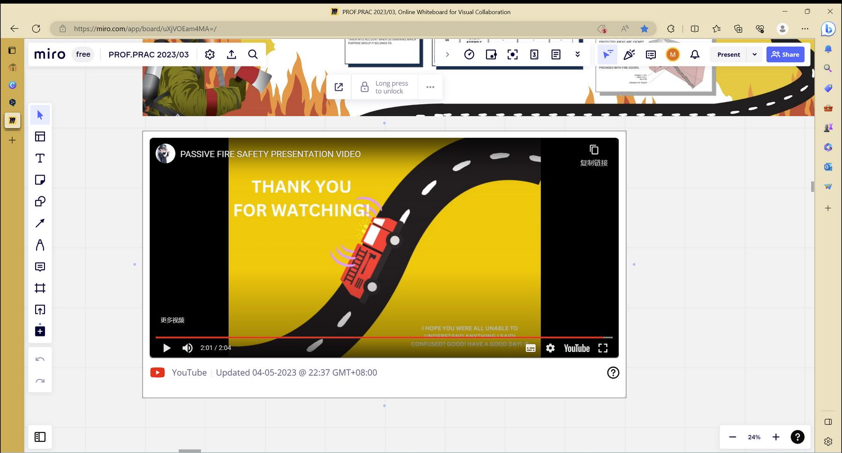Open YouTube video settings gear
The height and width of the screenshot is (453, 842).
coord(550,348)
